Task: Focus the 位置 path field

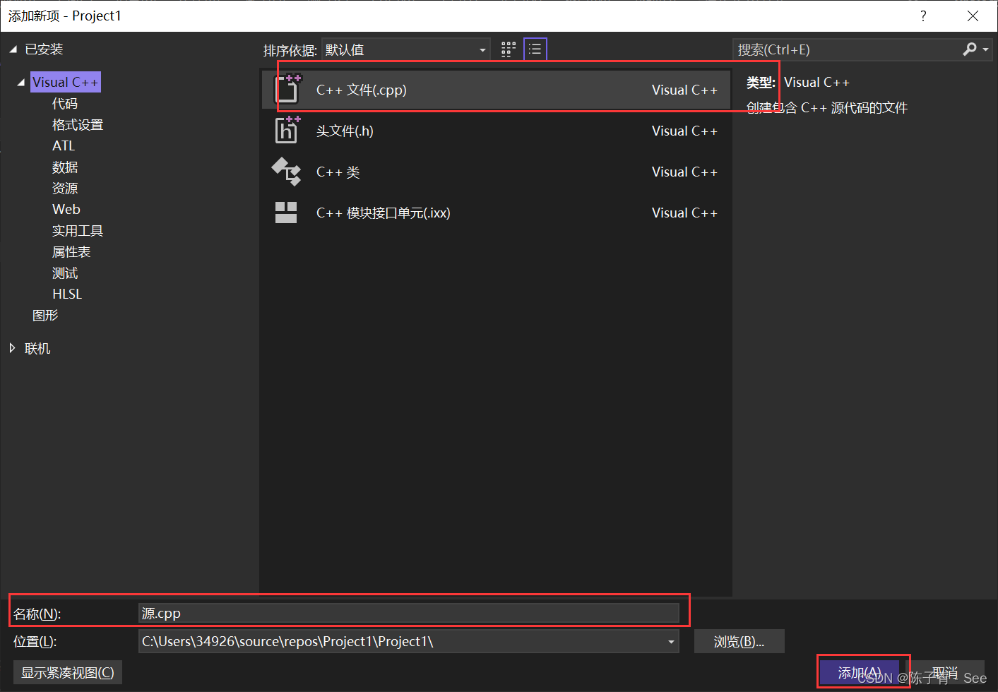Action: click(409, 642)
